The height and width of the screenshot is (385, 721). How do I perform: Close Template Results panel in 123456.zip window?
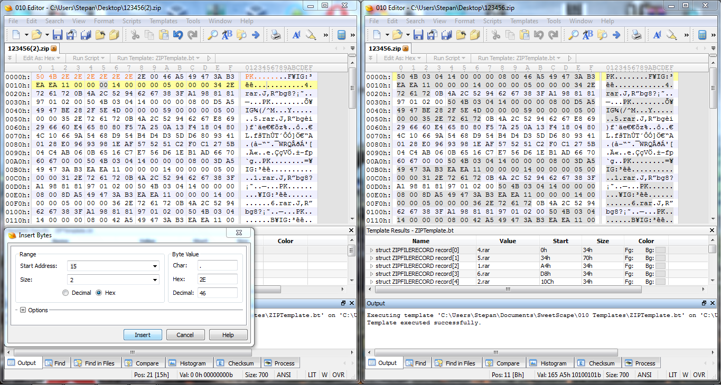(713, 230)
